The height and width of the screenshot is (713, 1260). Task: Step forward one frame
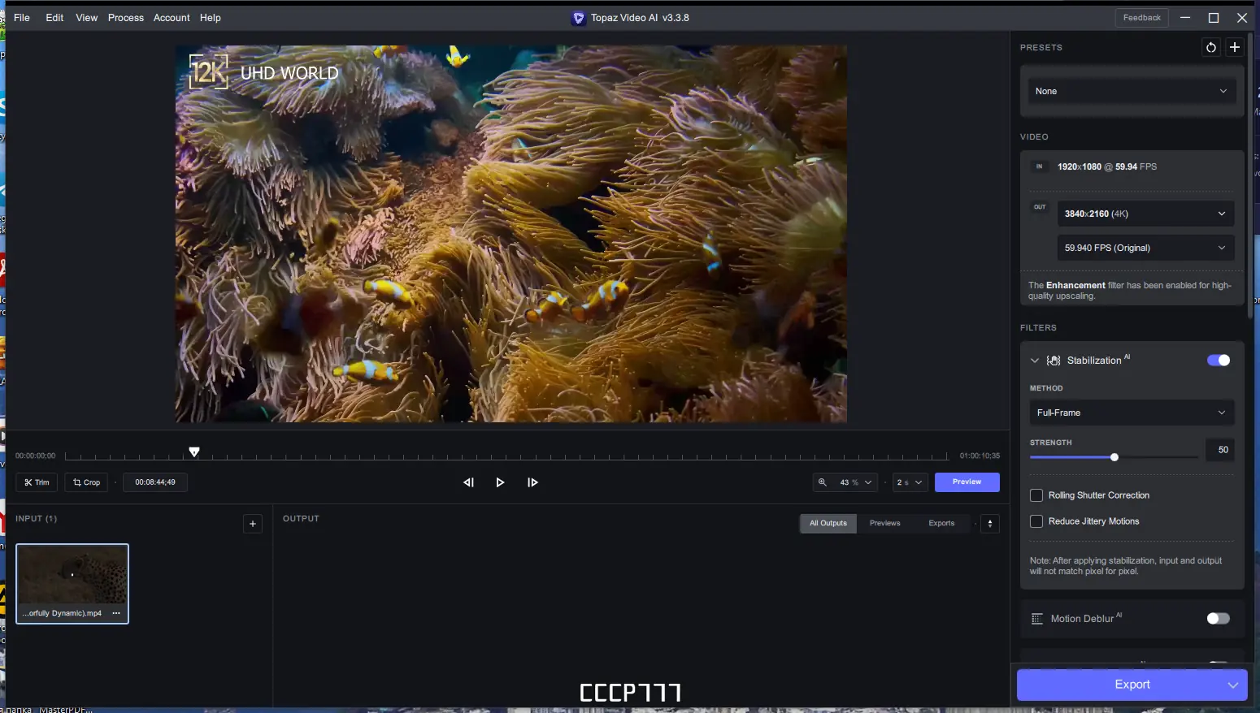point(532,482)
